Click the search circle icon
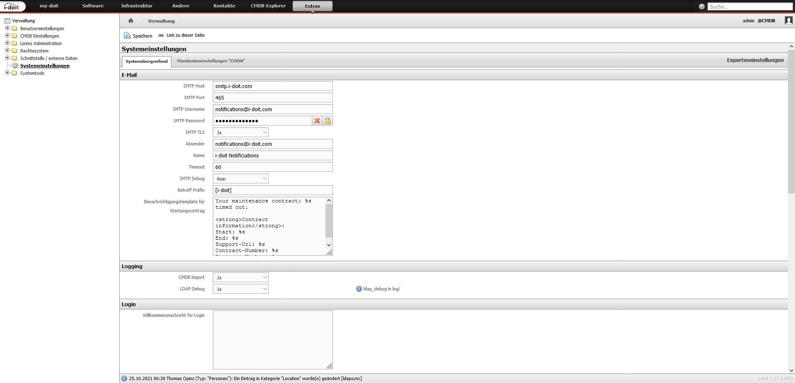Image resolution: width=795 pixels, height=383 pixels. [x=701, y=7]
